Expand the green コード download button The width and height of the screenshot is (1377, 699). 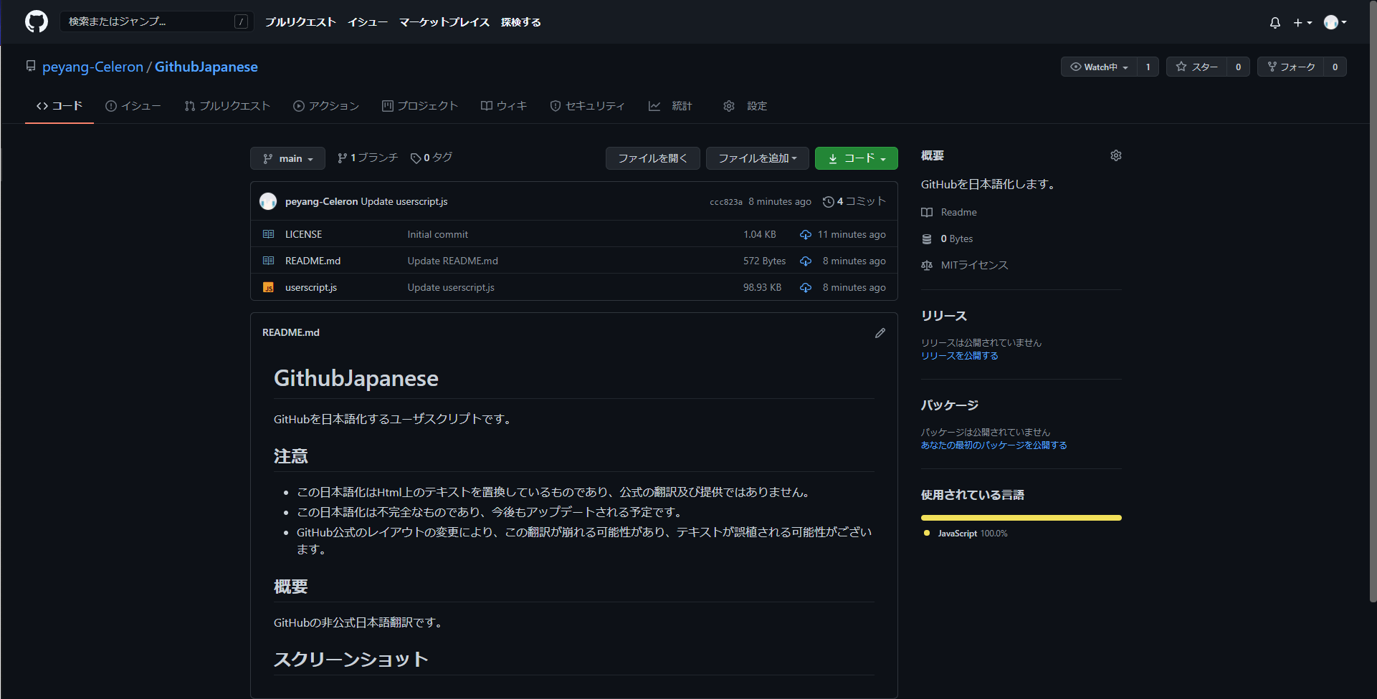[857, 158]
